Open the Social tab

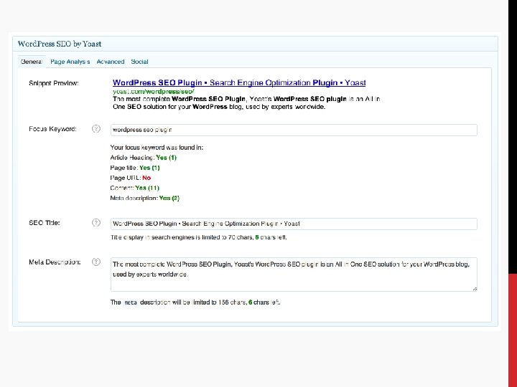[139, 62]
